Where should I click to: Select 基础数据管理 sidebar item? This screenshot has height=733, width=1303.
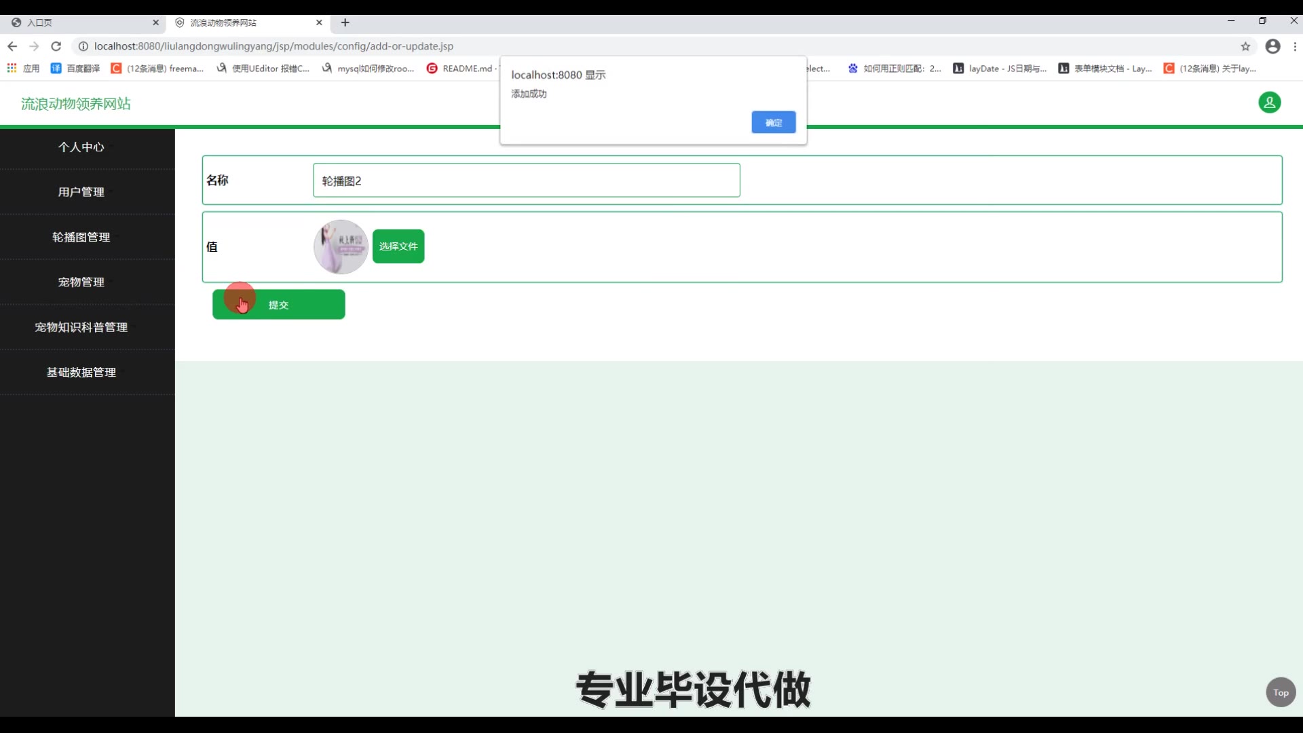point(81,372)
